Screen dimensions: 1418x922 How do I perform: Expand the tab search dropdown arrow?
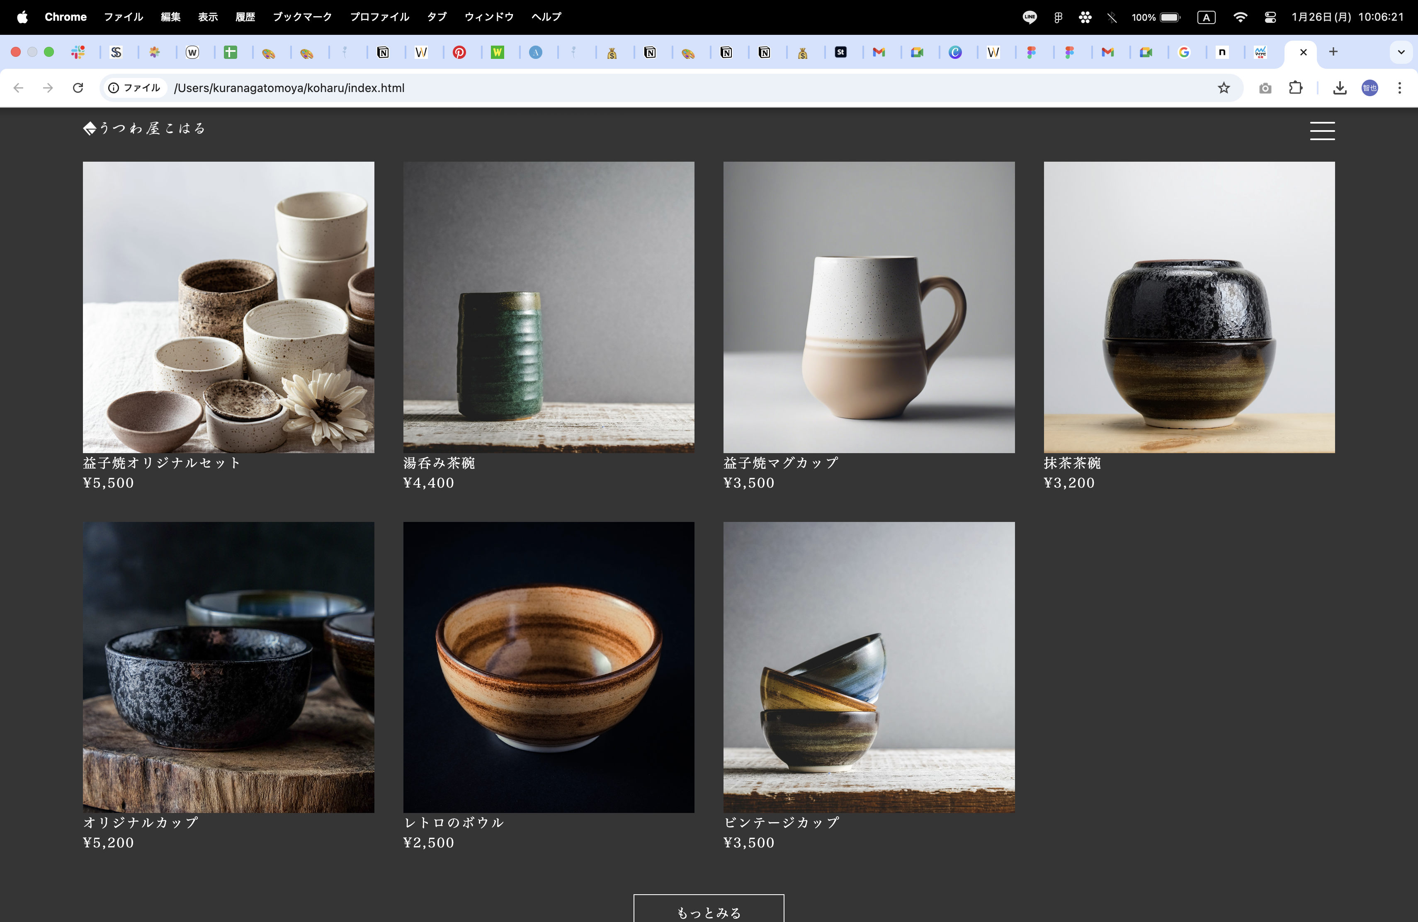pos(1401,52)
